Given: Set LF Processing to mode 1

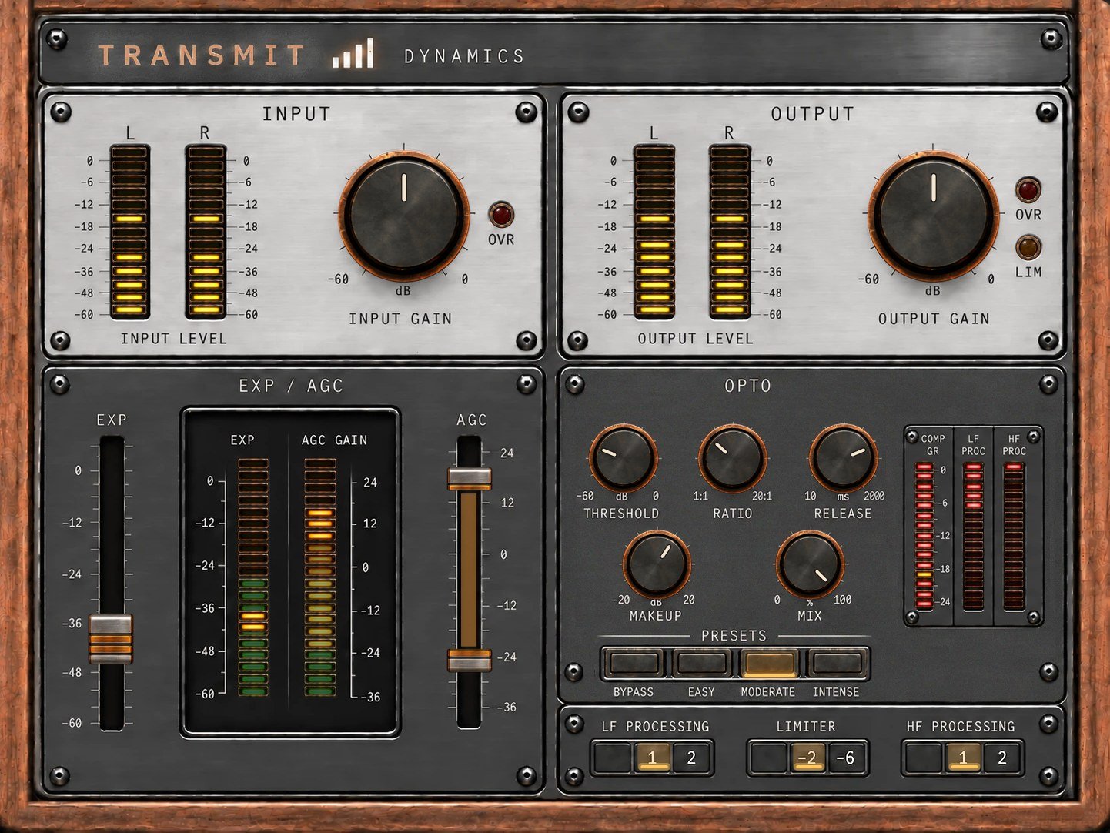Looking at the screenshot, I should click(x=652, y=758).
